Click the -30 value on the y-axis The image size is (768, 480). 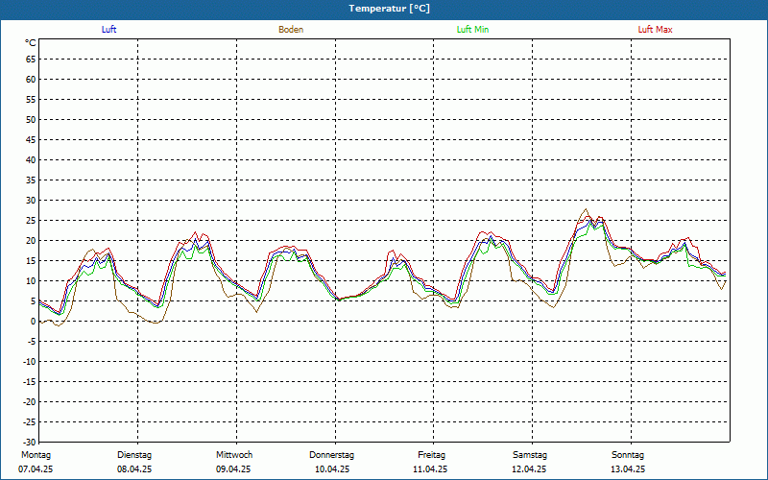pos(30,442)
